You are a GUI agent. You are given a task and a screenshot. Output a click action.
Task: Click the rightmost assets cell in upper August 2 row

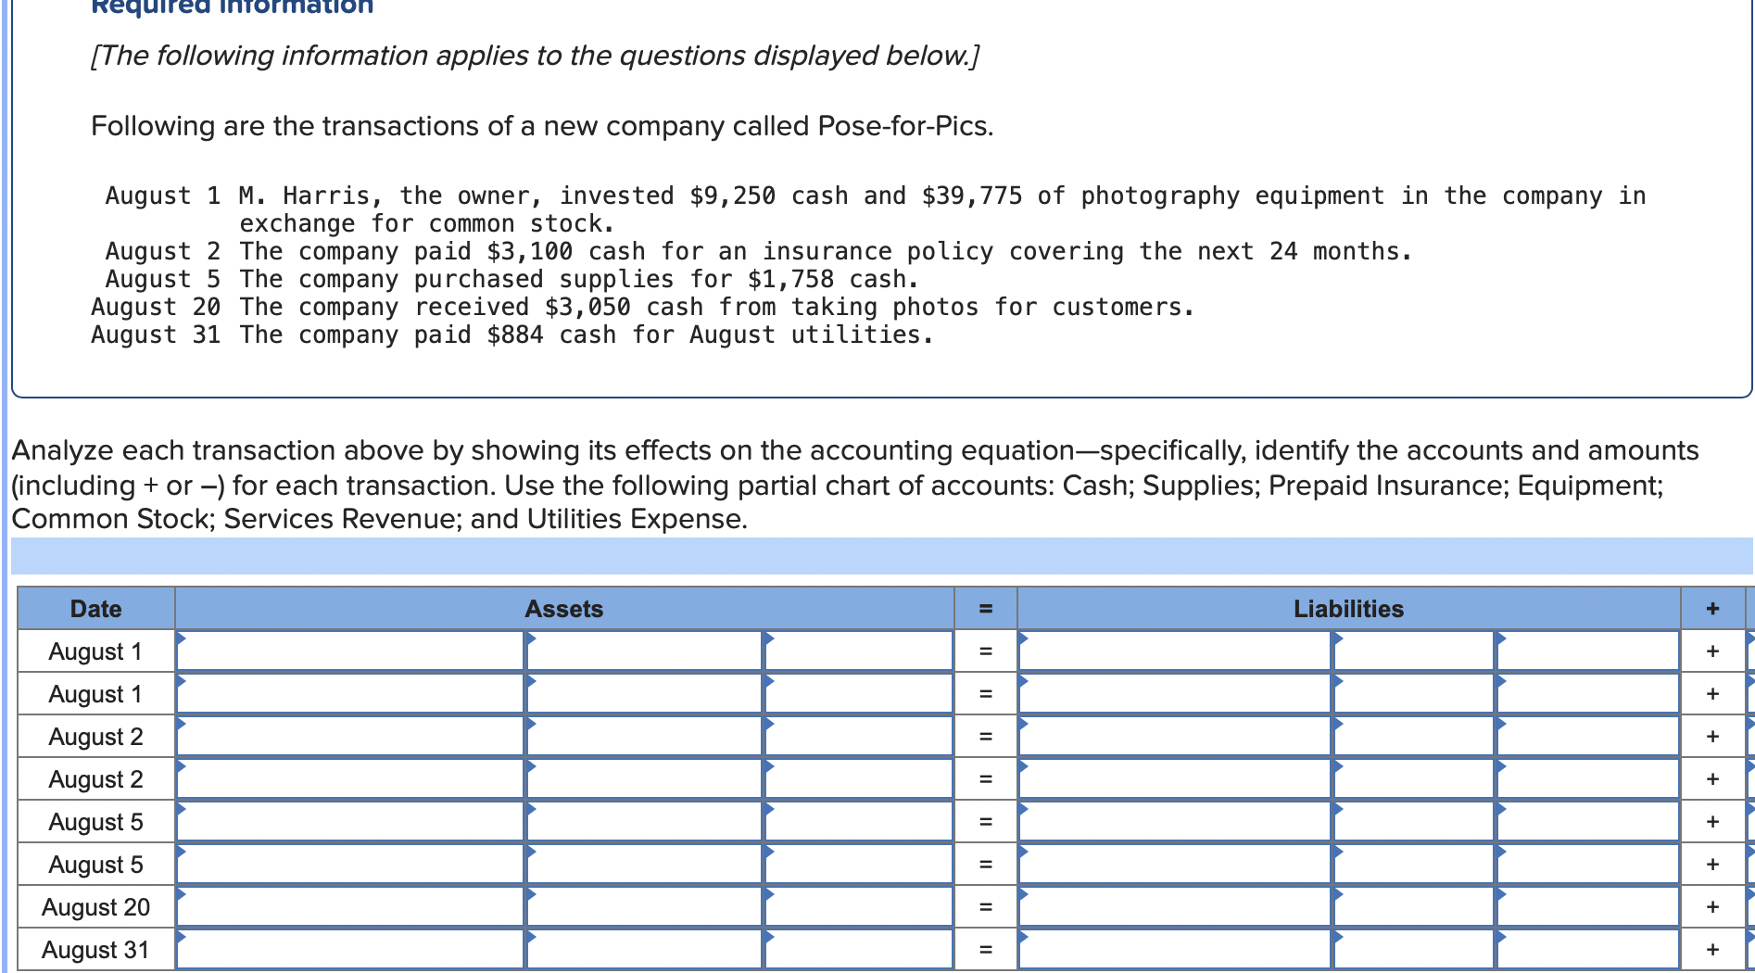point(859,736)
